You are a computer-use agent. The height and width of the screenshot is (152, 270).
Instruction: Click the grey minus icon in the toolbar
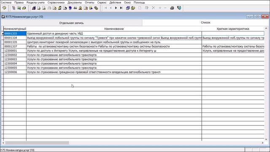pyautogui.click(x=165, y=8)
